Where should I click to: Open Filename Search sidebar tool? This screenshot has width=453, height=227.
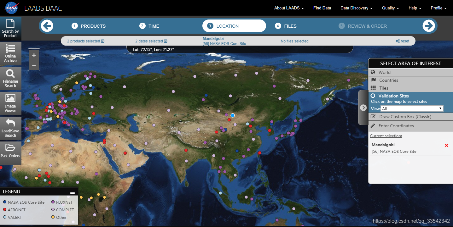(10, 78)
